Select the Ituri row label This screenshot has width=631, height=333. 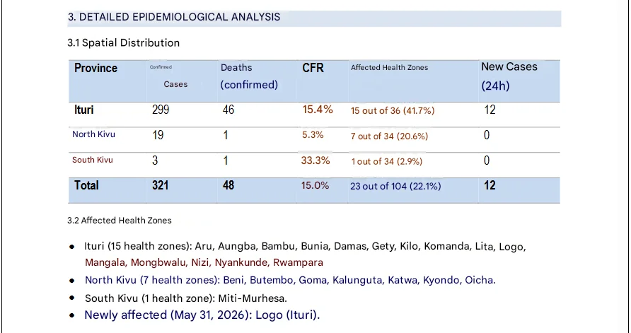pos(83,110)
